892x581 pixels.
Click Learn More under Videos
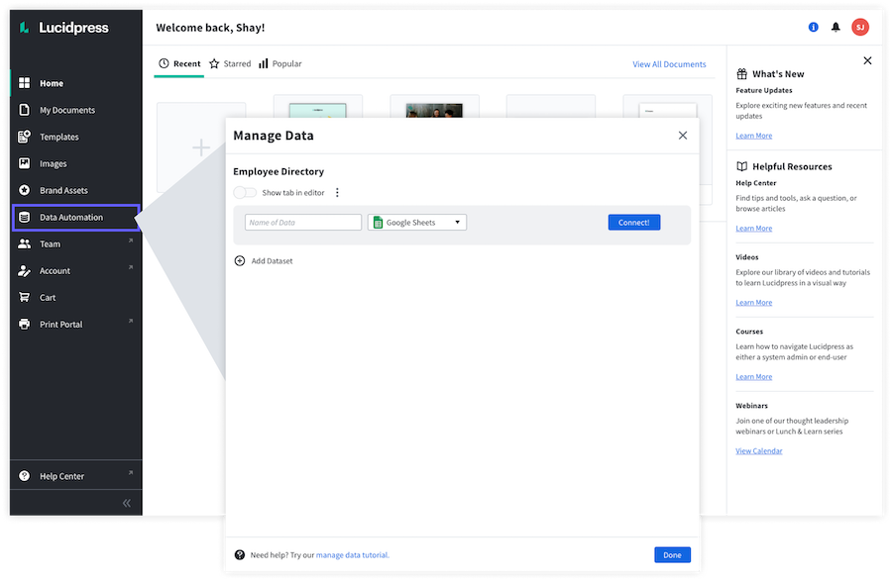pyautogui.click(x=754, y=302)
